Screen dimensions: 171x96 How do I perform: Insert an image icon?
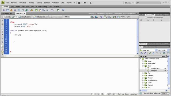point(26,10)
